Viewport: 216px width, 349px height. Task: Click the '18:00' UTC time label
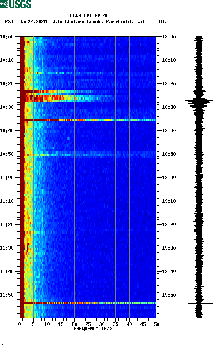(x=169, y=36)
